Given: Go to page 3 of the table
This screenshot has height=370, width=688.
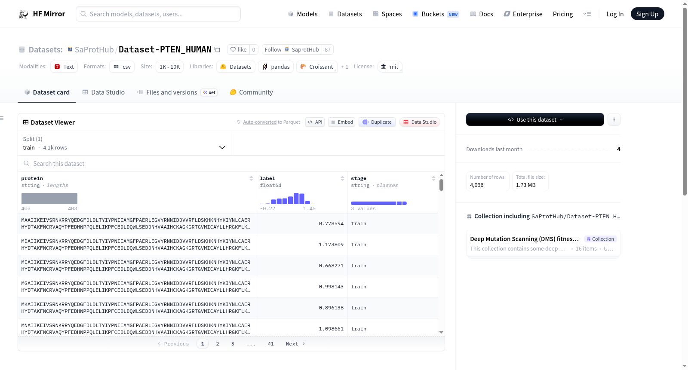Looking at the screenshot, I should (x=233, y=344).
